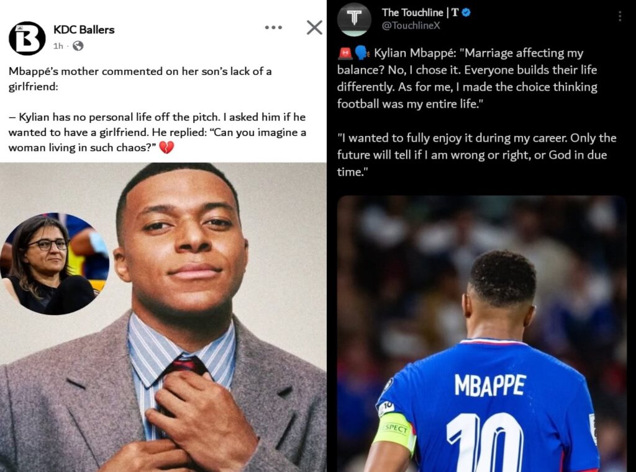Click the speaking head emoji in the tweet

[361, 53]
